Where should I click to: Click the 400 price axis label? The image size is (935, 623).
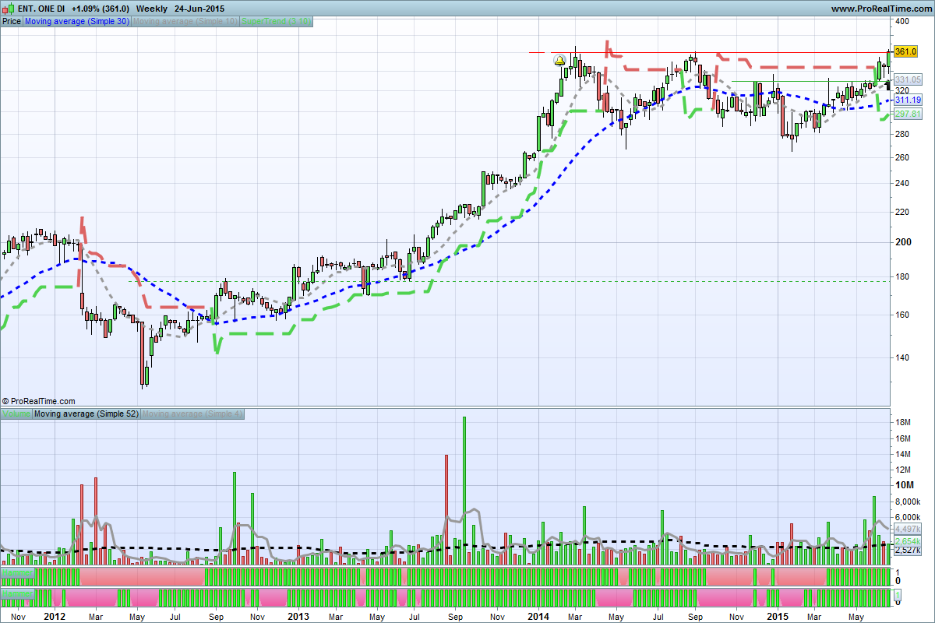coord(902,21)
